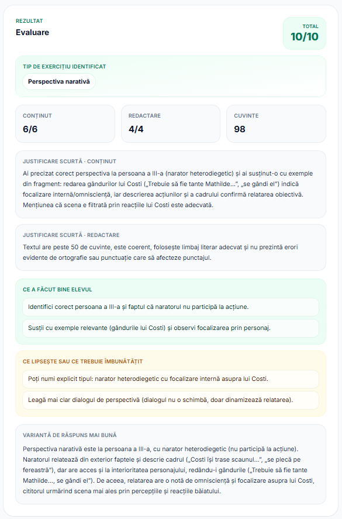The height and width of the screenshot is (519, 342).
Task: Open the Justificare scurtă - Redactare panel
Action: 171,248
